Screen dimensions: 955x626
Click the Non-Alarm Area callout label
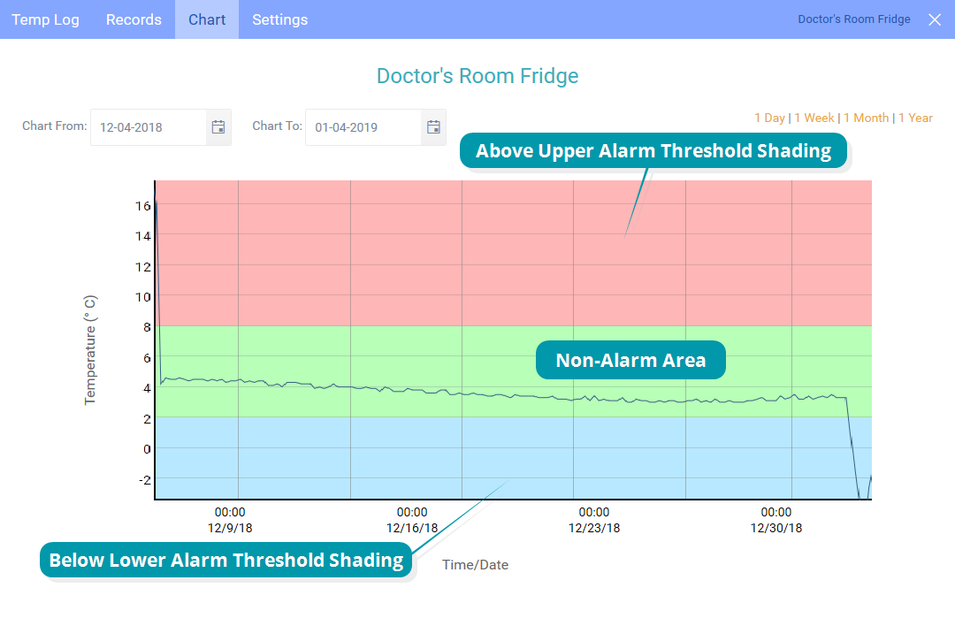[630, 360]
